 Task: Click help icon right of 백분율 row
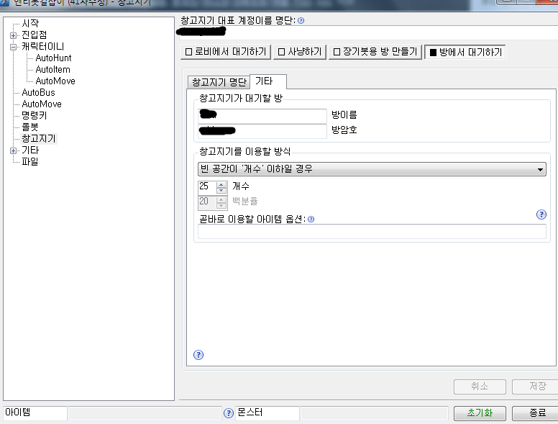[541, 215]
